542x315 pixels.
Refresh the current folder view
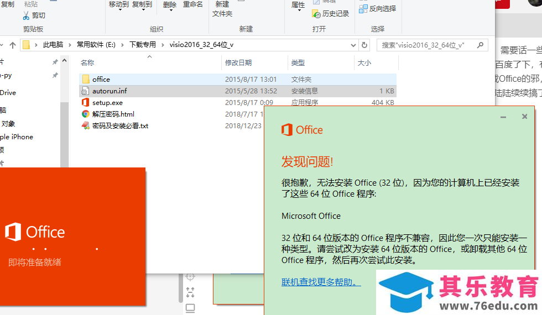tap(364, 45)
